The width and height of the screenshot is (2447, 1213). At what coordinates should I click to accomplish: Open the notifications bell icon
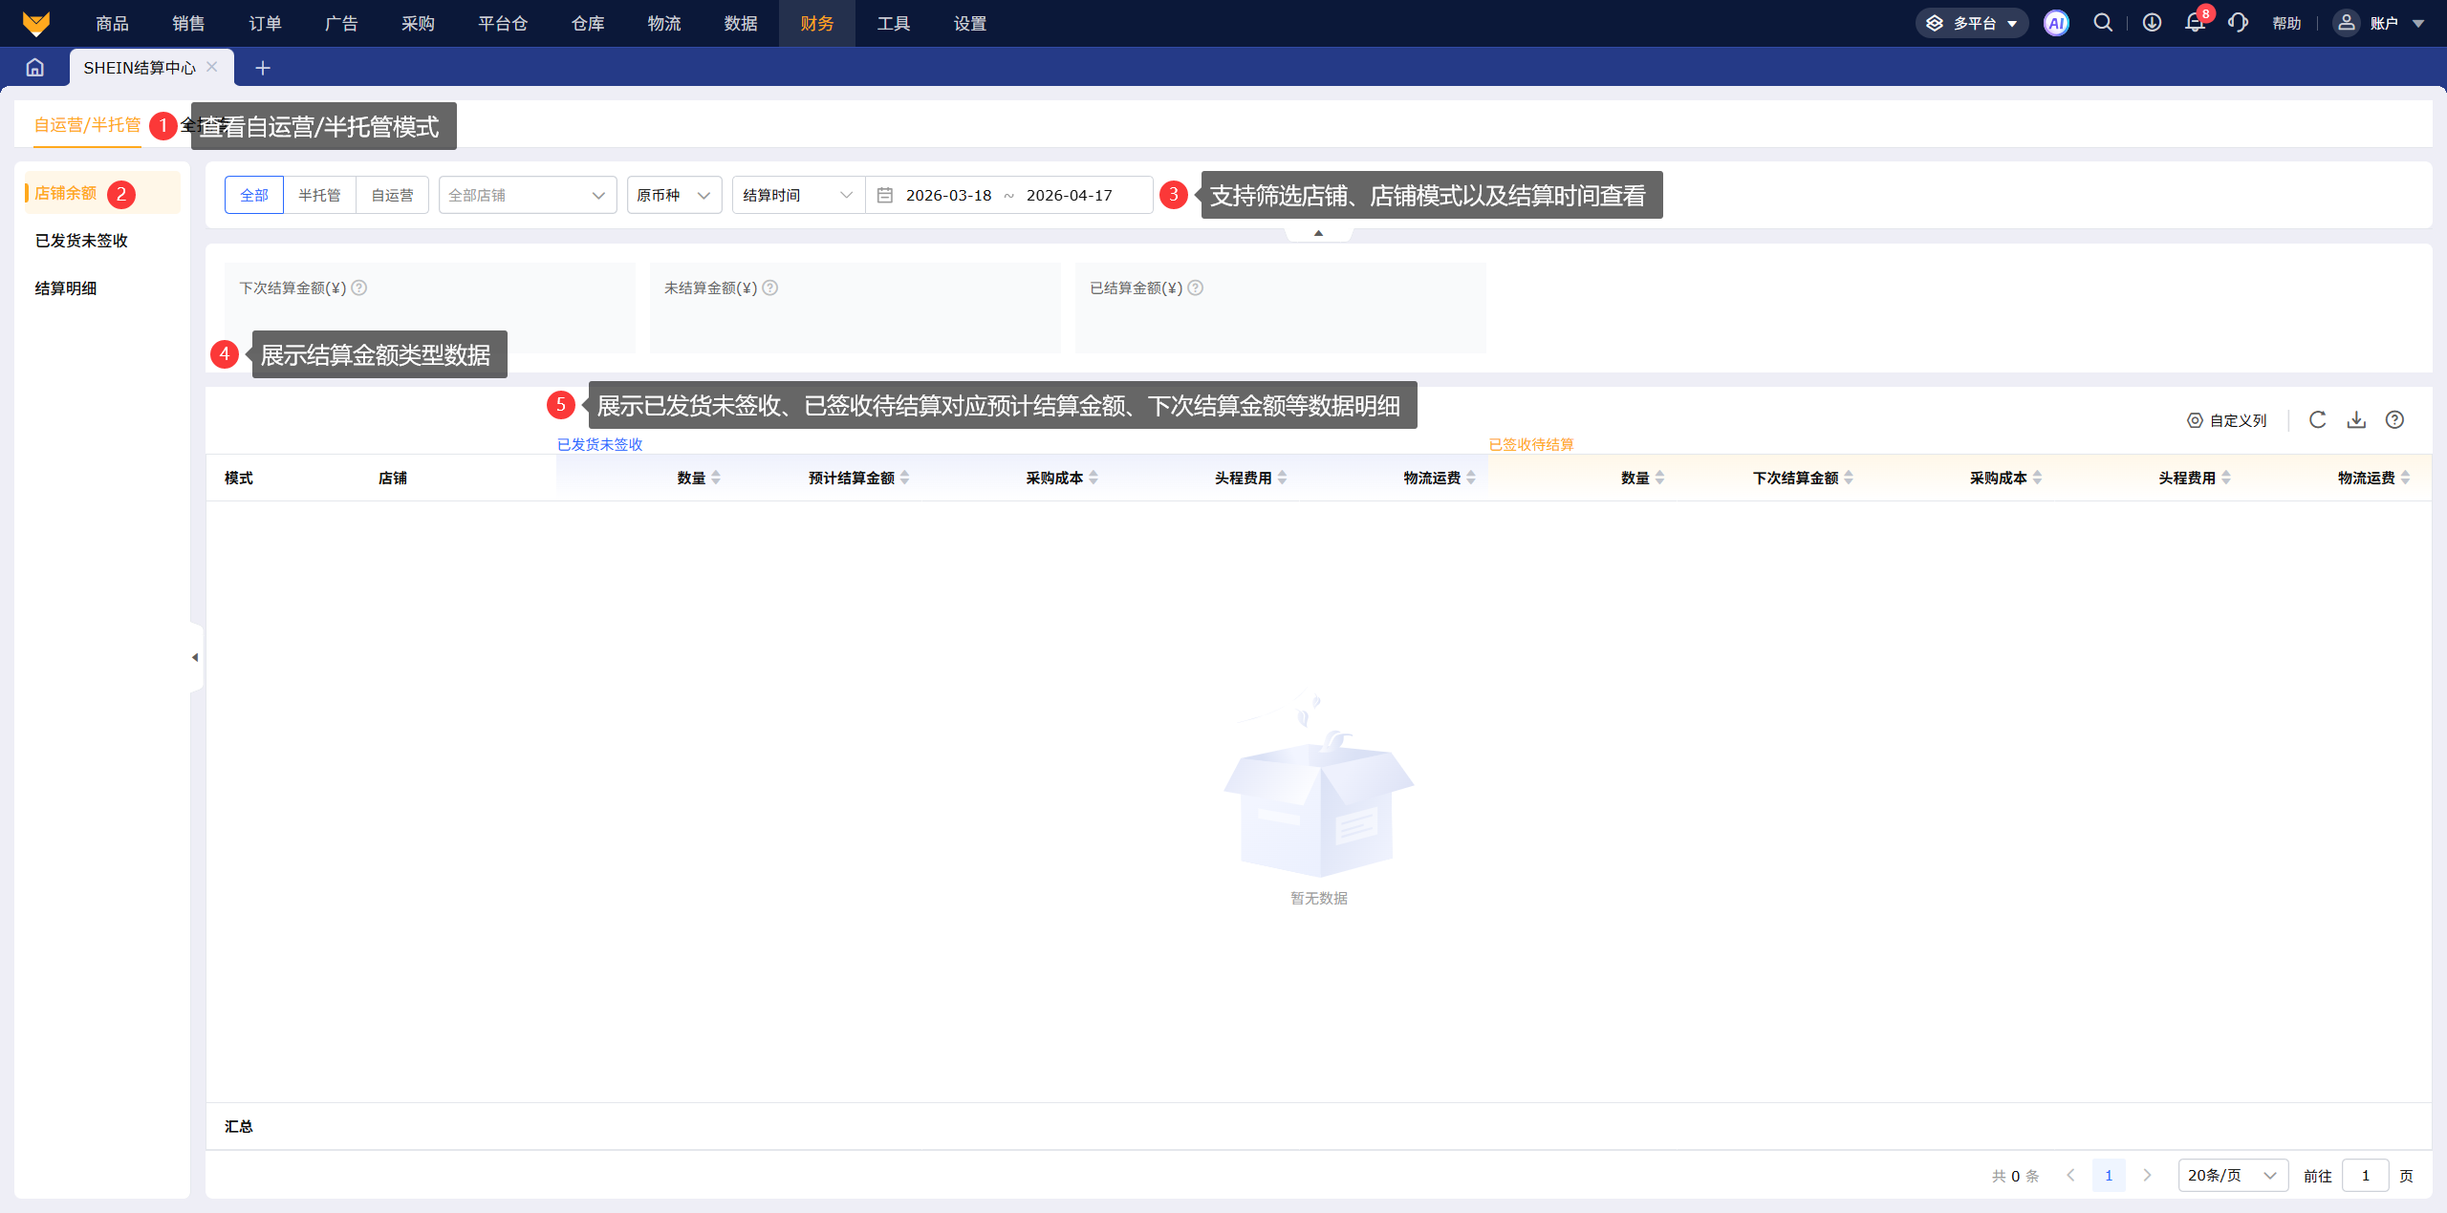coord(2195,23)
